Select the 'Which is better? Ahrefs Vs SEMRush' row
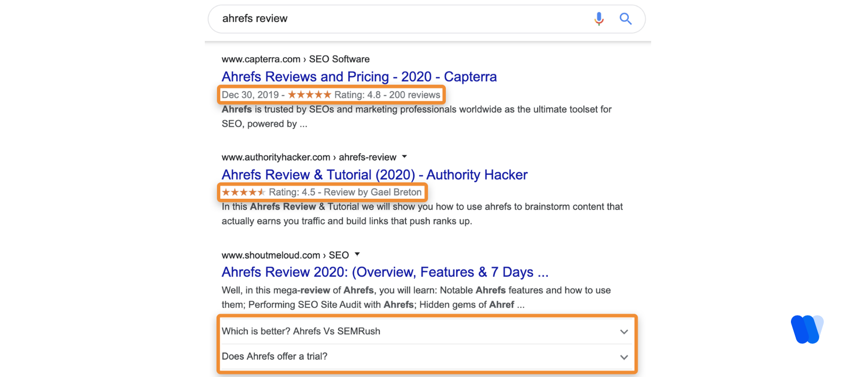Screen dimensions: 856x377 [x=301, y=331]
